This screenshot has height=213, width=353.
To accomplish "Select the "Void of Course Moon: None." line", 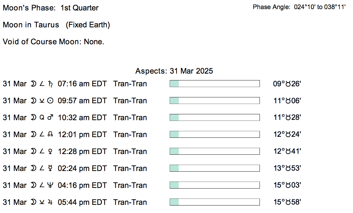I will pyautogui.click(x=53, y=42).
